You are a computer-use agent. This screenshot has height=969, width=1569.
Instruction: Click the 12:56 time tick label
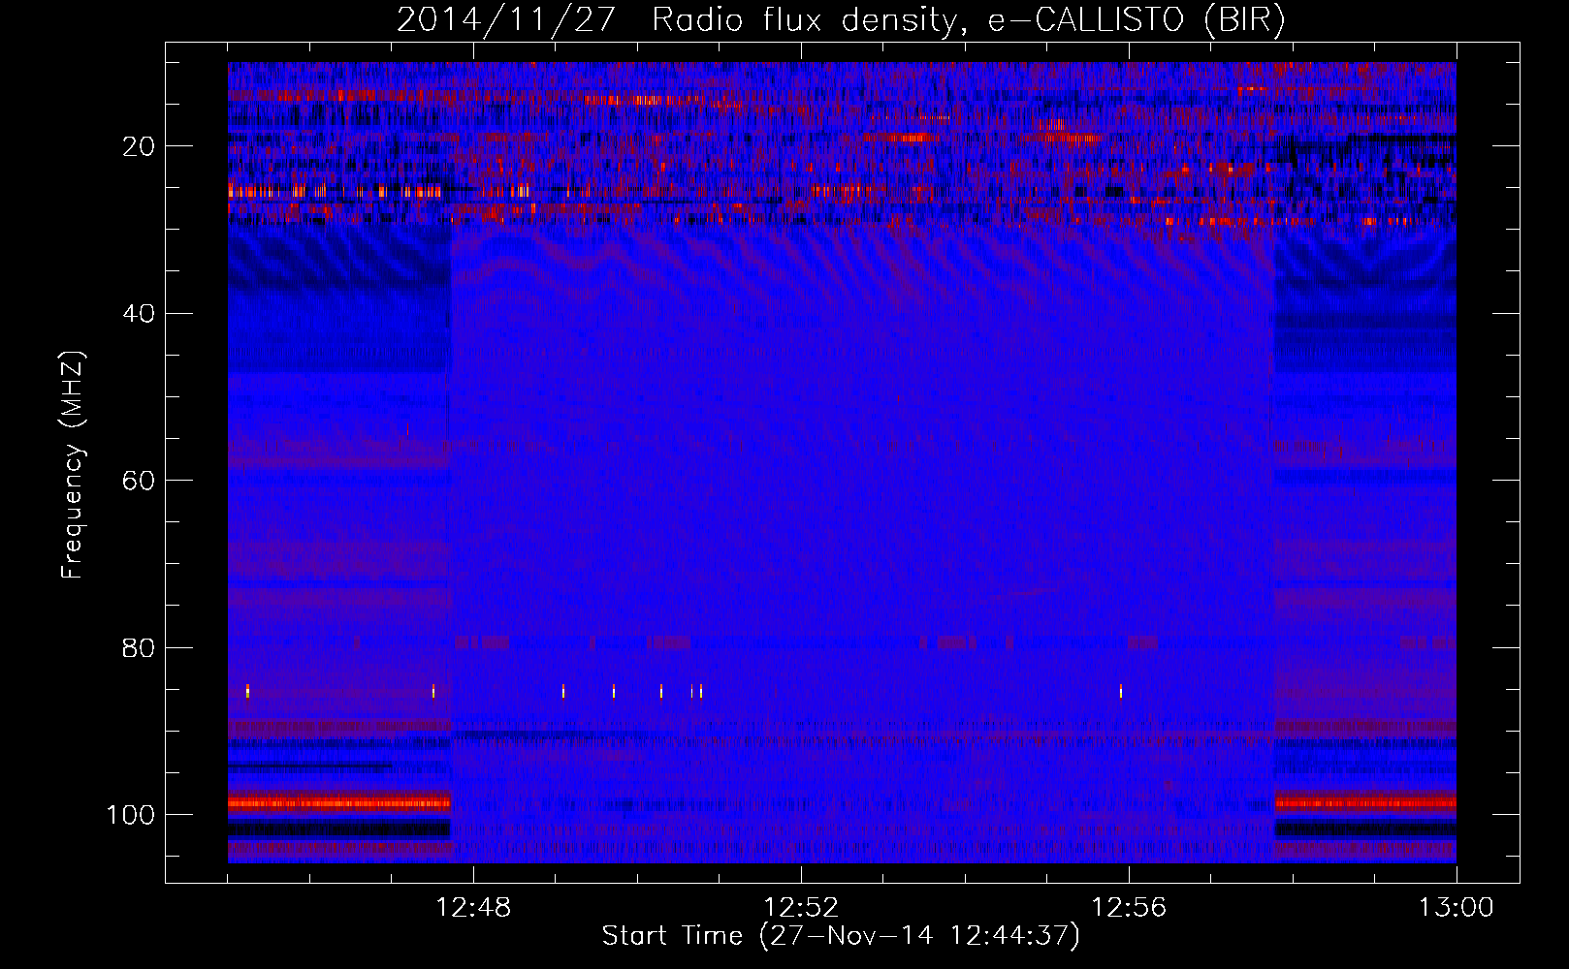1129,908
